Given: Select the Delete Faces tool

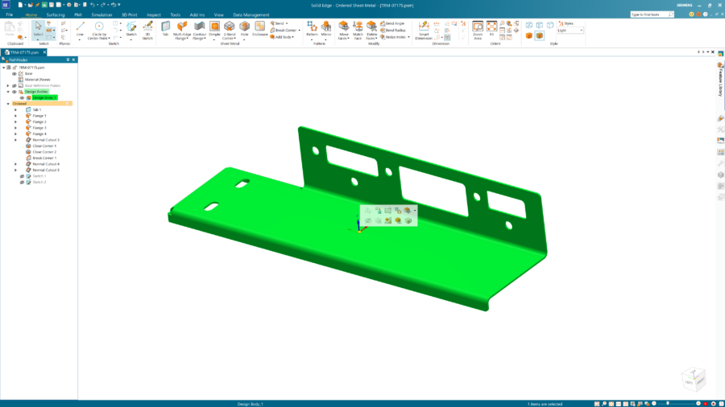Looking at the screenshot, I should pyautogui.click(x=371, y=30).
